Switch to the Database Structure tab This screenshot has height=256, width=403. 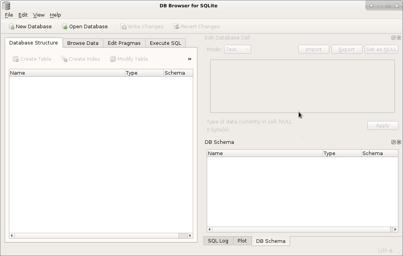pos(33,43)
